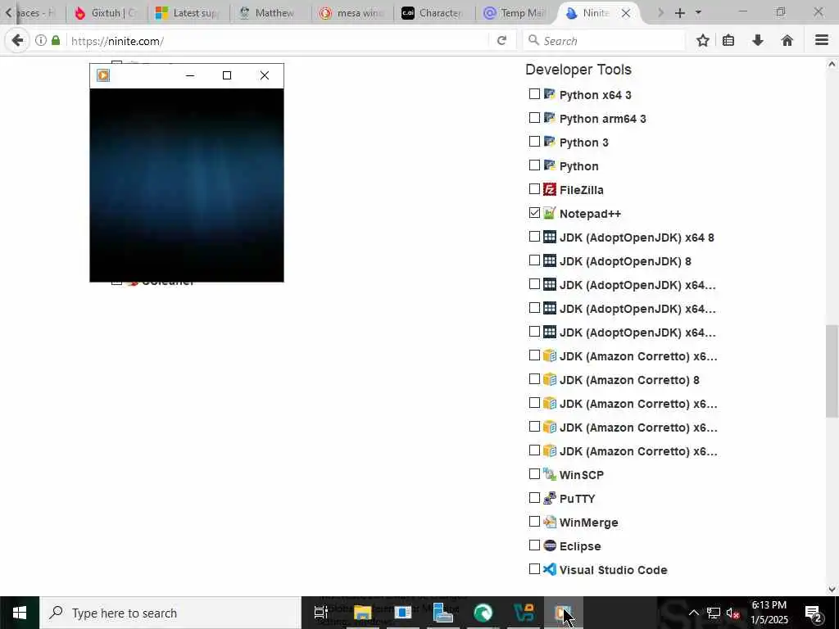Open Task View on the taskbar
The width and height of the screenshot is (839, 629).
[320, 613]
